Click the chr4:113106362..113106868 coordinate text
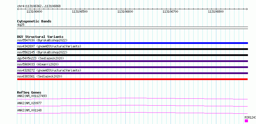 coord(39,6)
